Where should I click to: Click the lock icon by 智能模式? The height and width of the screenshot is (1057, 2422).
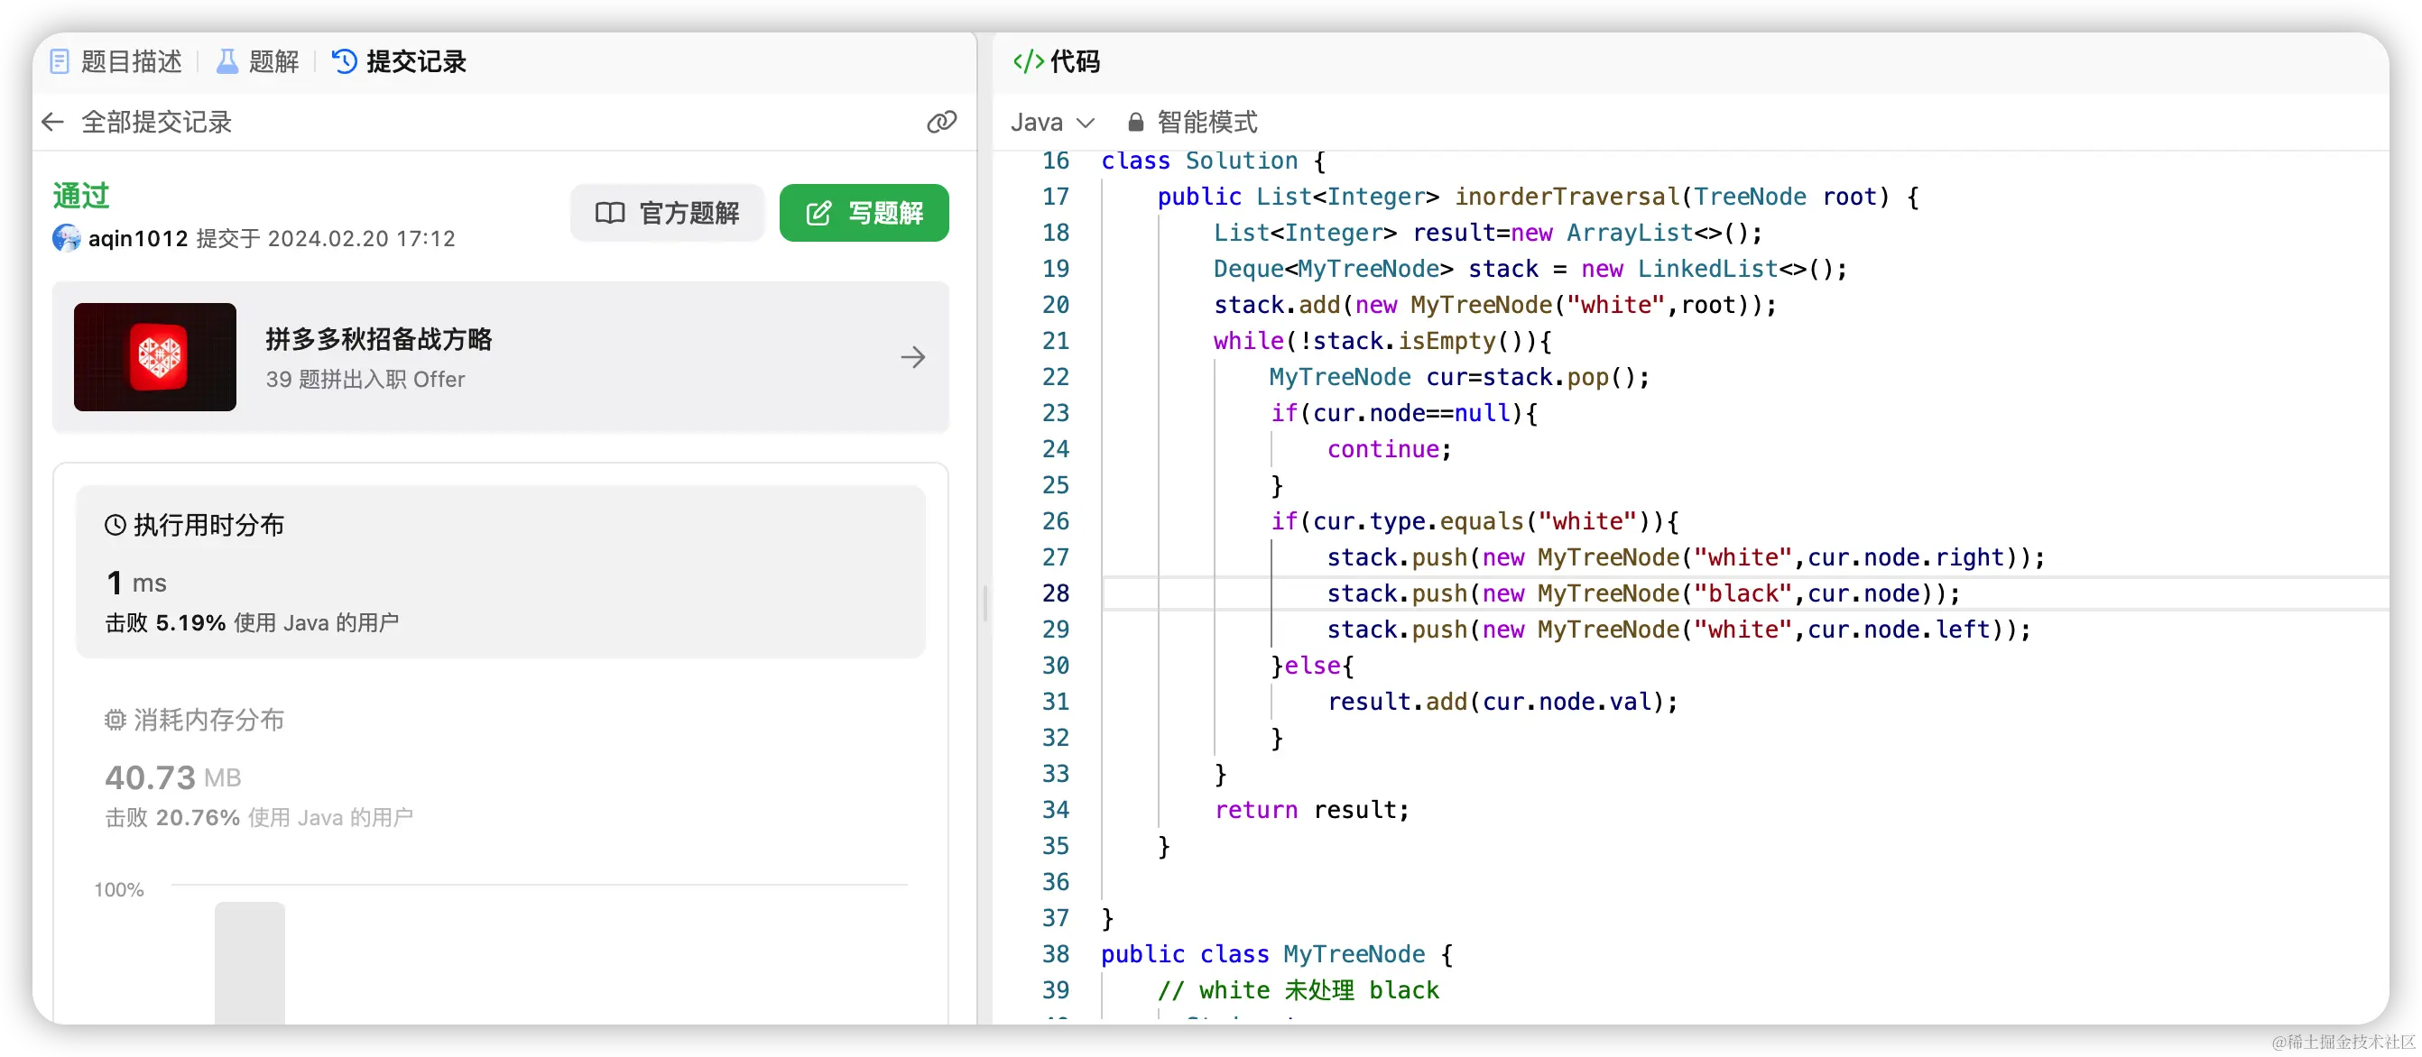pos(1136,122)
